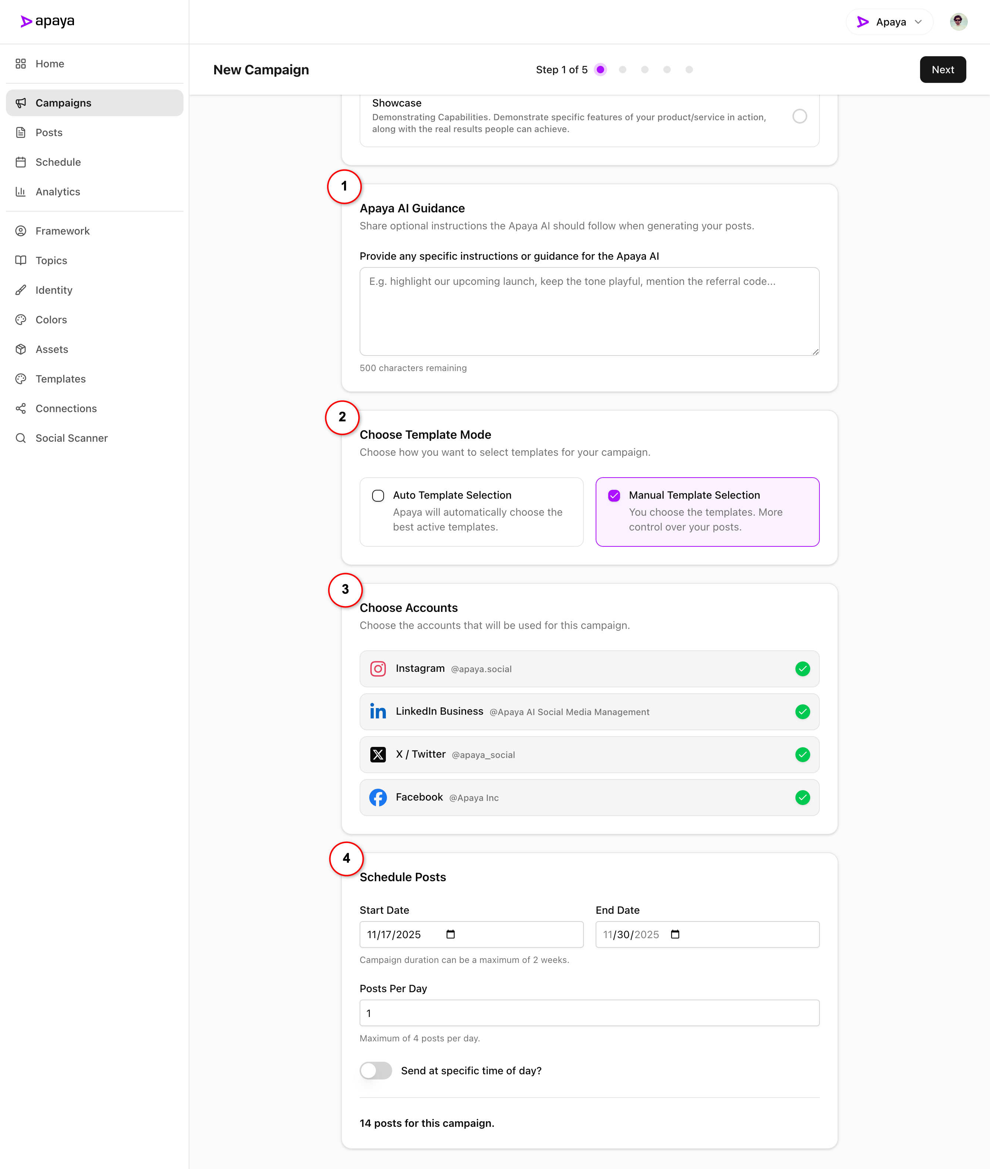The image size is (990, 1169).
Task: Click the X / Twitter logo icon
Action: click(378, 754)
